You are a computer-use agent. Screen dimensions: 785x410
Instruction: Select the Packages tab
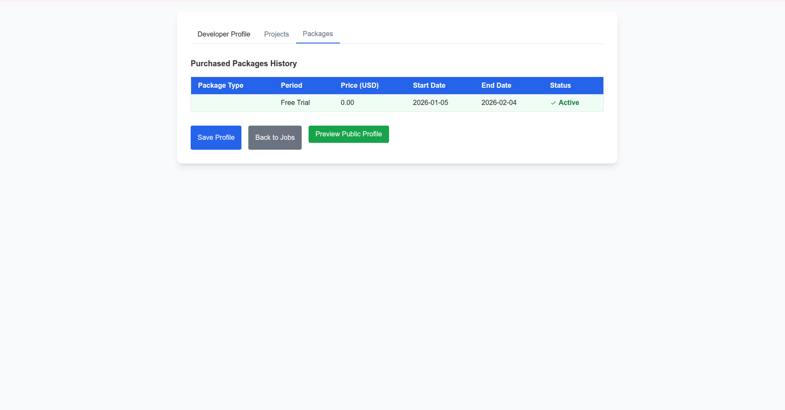[x=318, y=34]
